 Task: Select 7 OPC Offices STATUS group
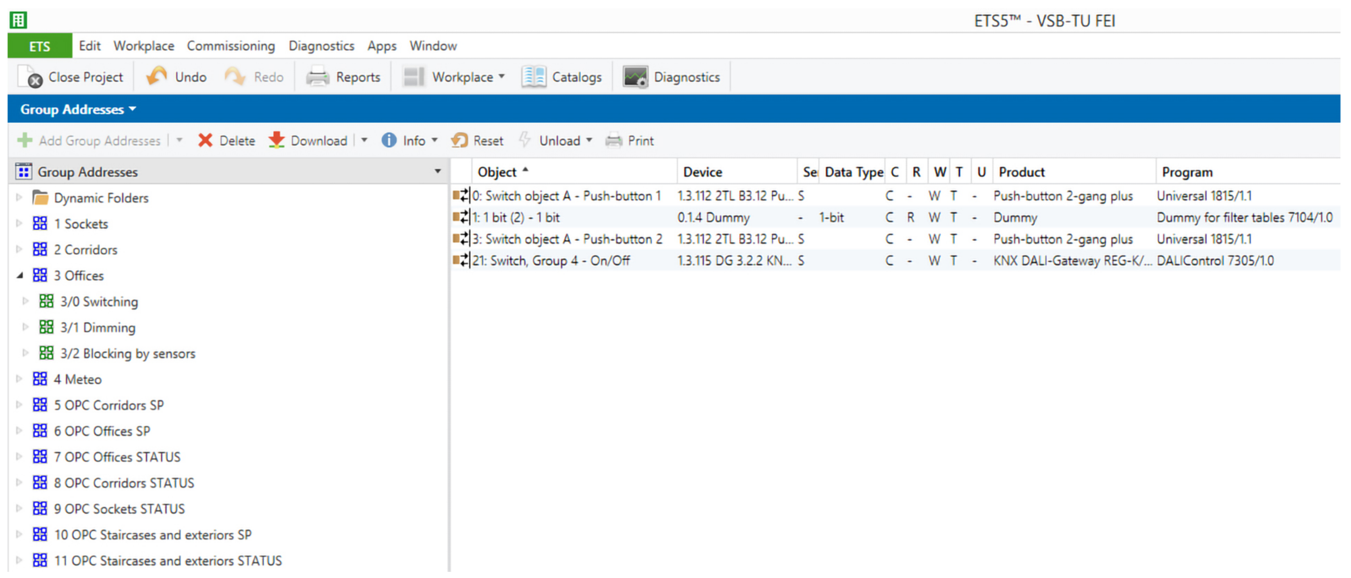click(x=117, y=456)
